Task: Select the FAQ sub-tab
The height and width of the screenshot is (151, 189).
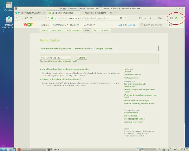Action: pyautogui.click(x=87, y=30)
